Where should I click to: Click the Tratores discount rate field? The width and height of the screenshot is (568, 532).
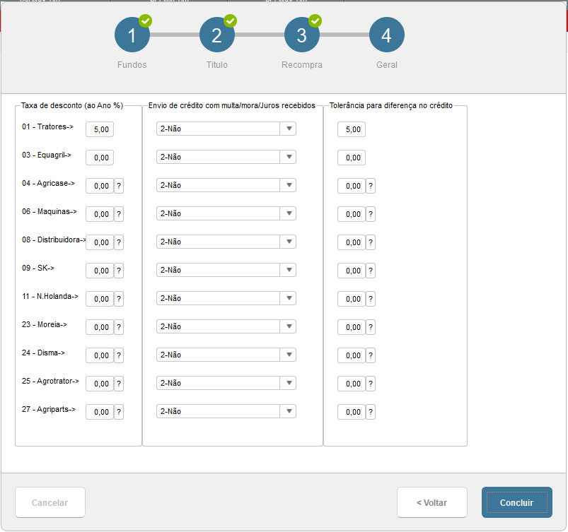point(100,129)
